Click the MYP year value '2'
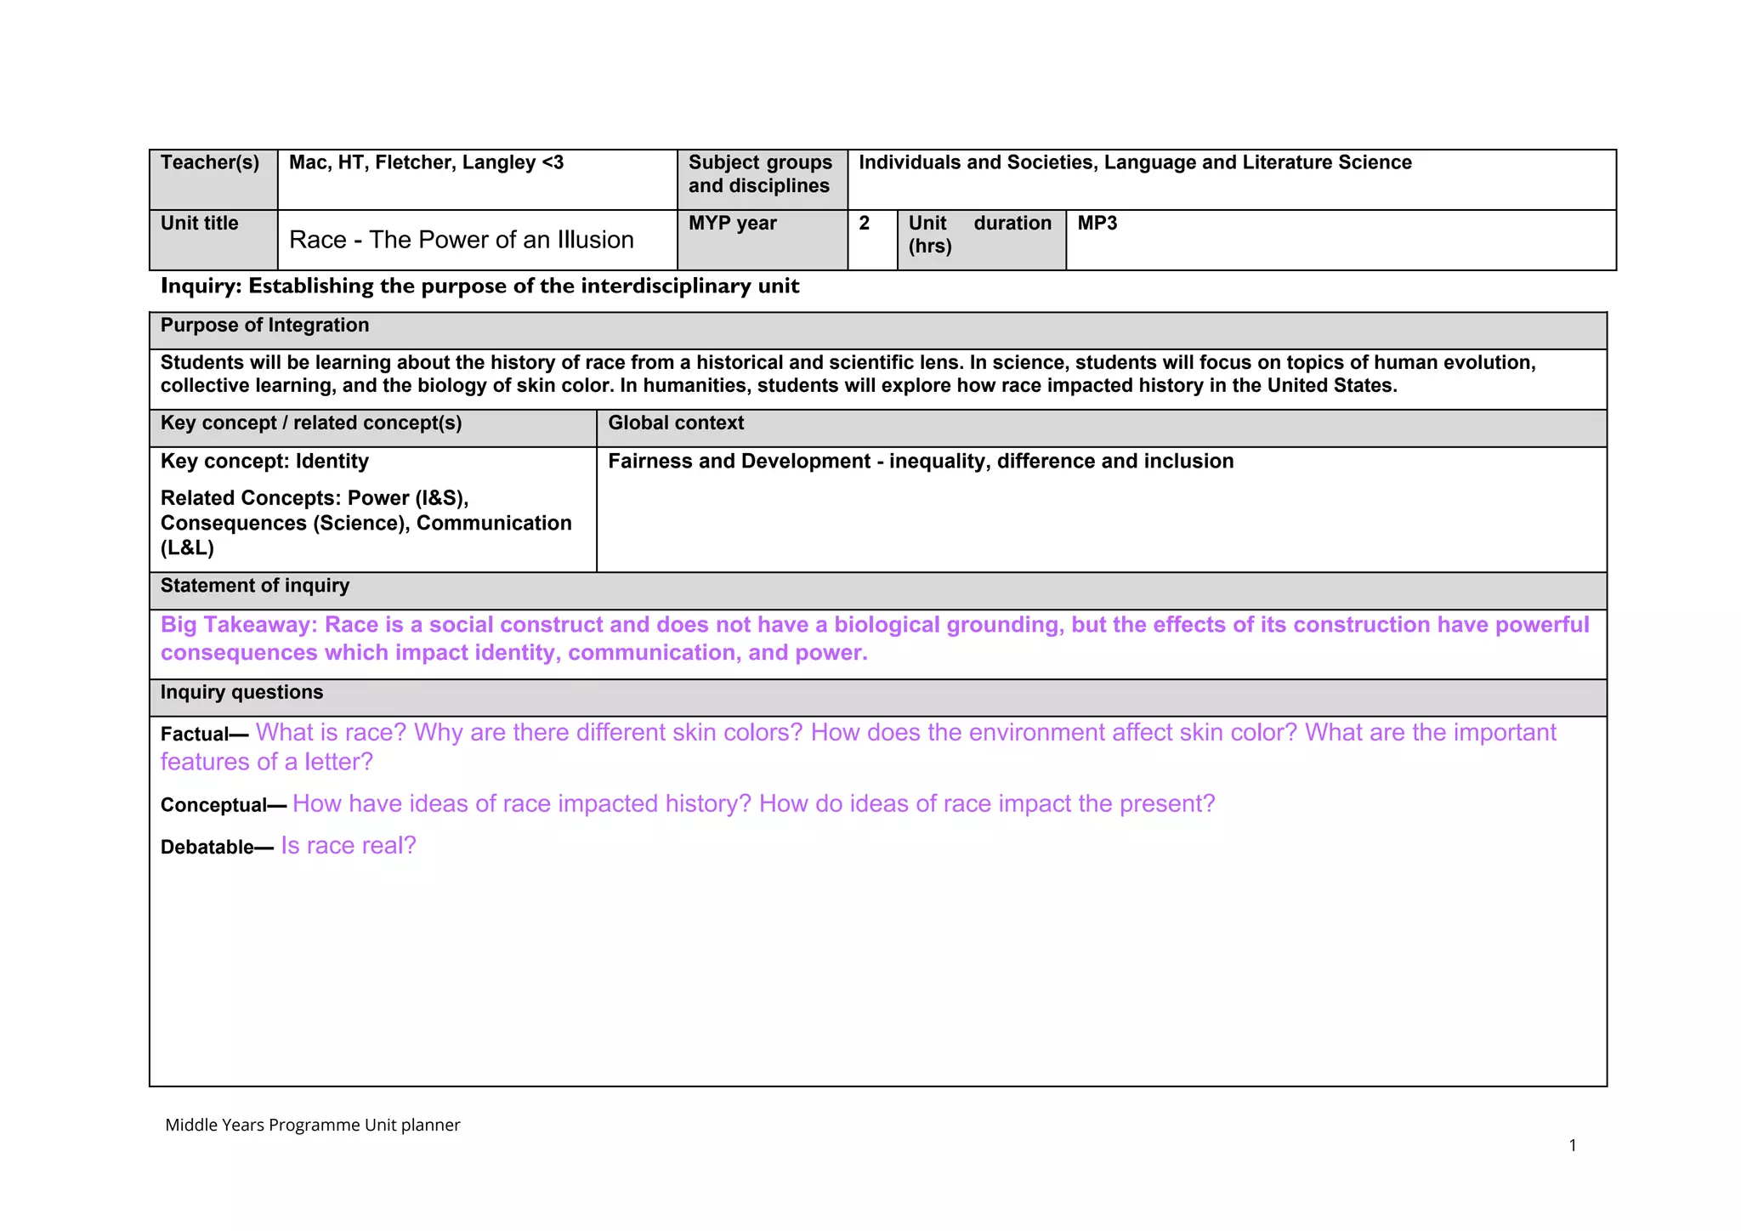The image size is (1741, 1231). click(865, 223)
